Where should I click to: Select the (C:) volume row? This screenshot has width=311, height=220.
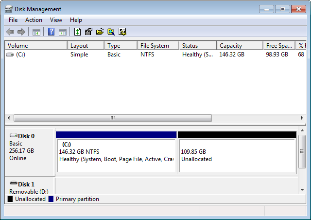(155, 54)
